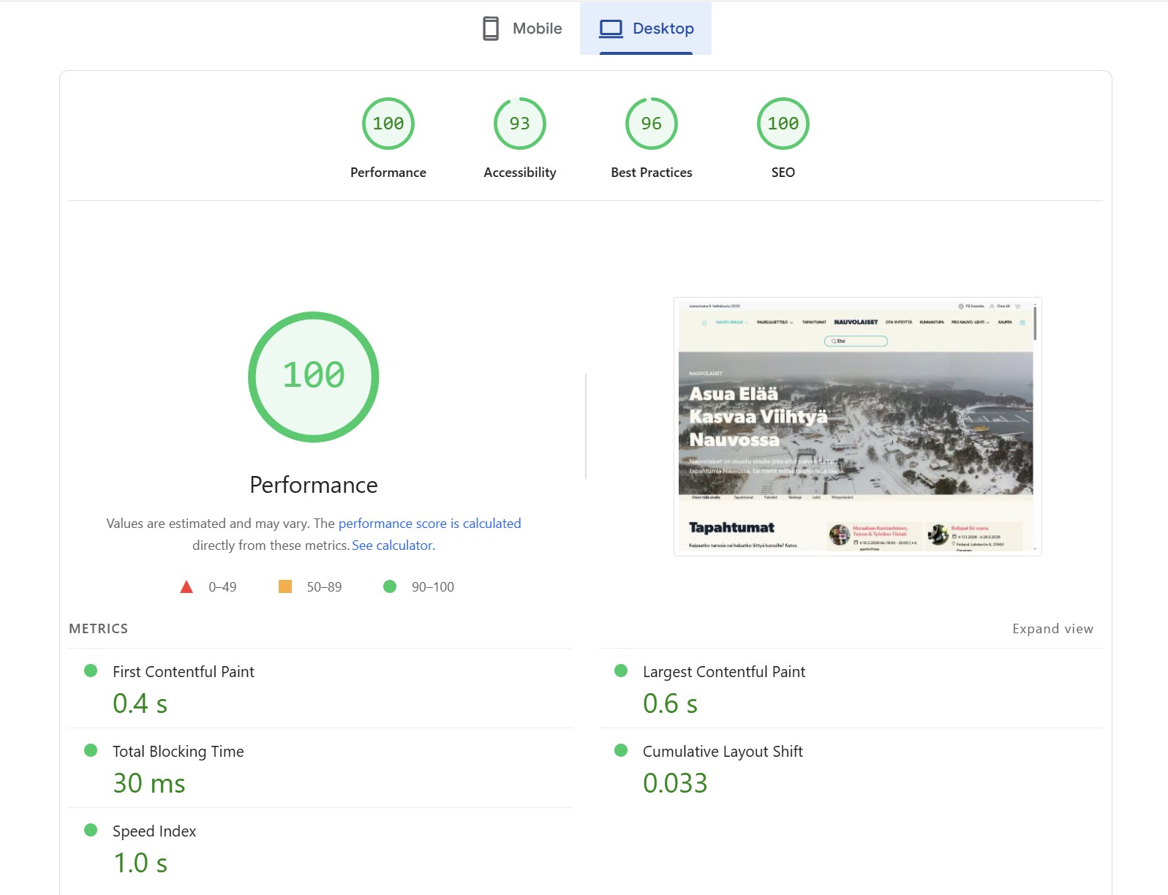This screenshot has width=1168, height=895.
Task: Click the webpage screenshot thumbnail
Action: tap(856, 426)
